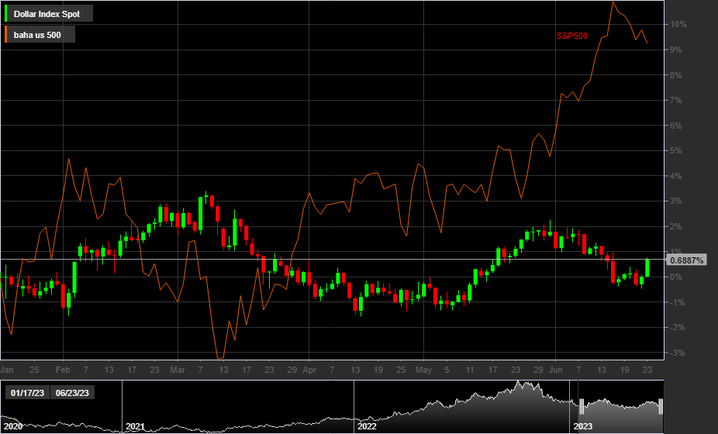This screenshot has width=718, height=434.
Task: Click the Jun label on date axis
Action: click(555, 370)
